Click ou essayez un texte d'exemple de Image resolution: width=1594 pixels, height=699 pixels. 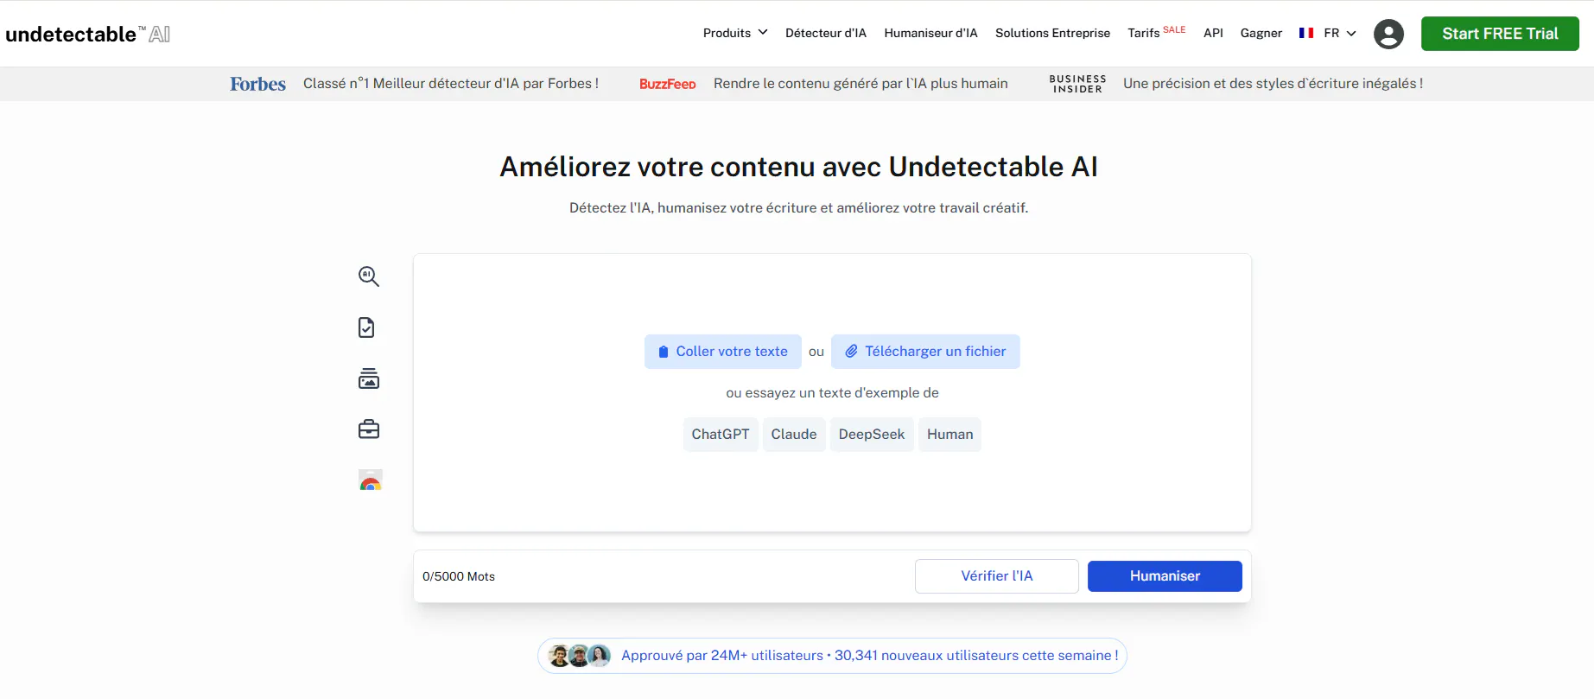[x=832, y=393]
